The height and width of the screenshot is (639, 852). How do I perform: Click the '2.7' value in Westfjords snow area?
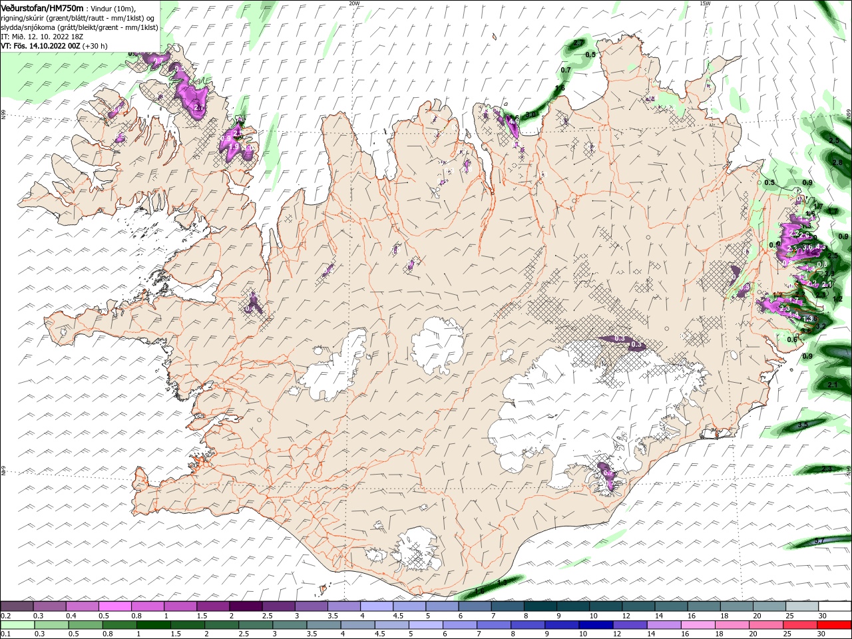coord(198,107)
